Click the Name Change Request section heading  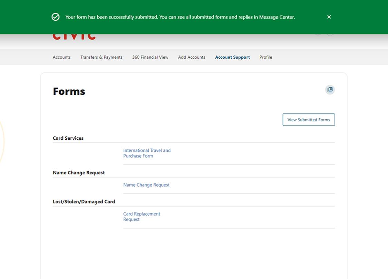(x=79, y=173)
